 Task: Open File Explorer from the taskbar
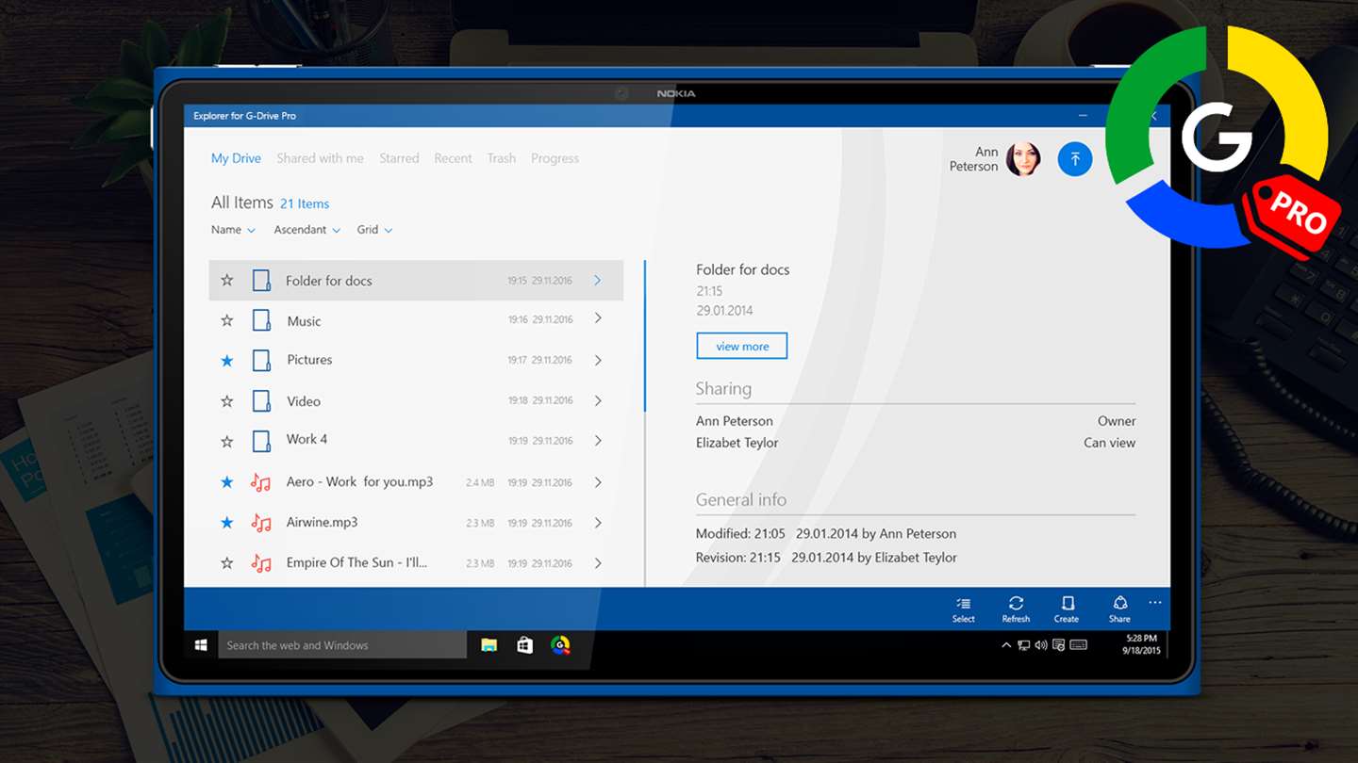(489, 645)
